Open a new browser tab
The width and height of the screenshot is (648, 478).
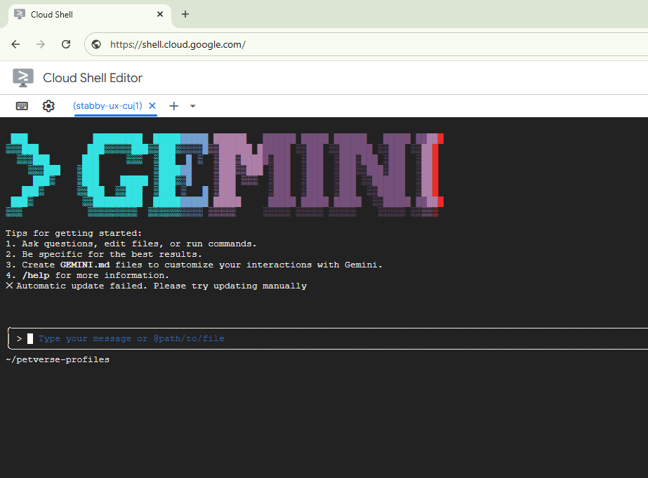coord(185,14)
